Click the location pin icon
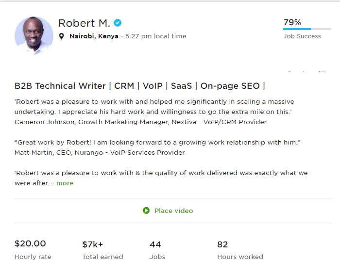 tap(61, 36)
